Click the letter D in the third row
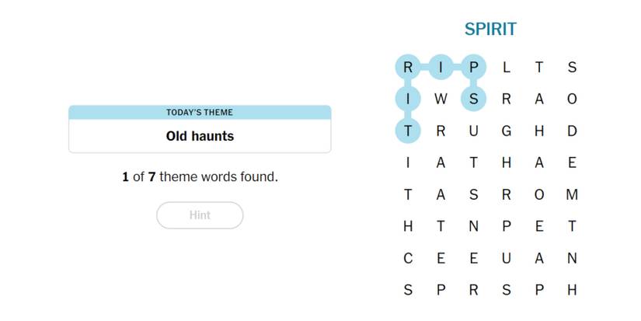The height and width of the screenshot is (321, 641). click(x=572, y=131)
